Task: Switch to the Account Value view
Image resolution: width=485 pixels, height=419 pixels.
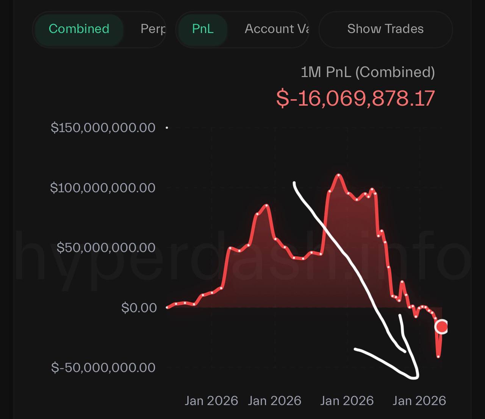Action: (277, 29)
